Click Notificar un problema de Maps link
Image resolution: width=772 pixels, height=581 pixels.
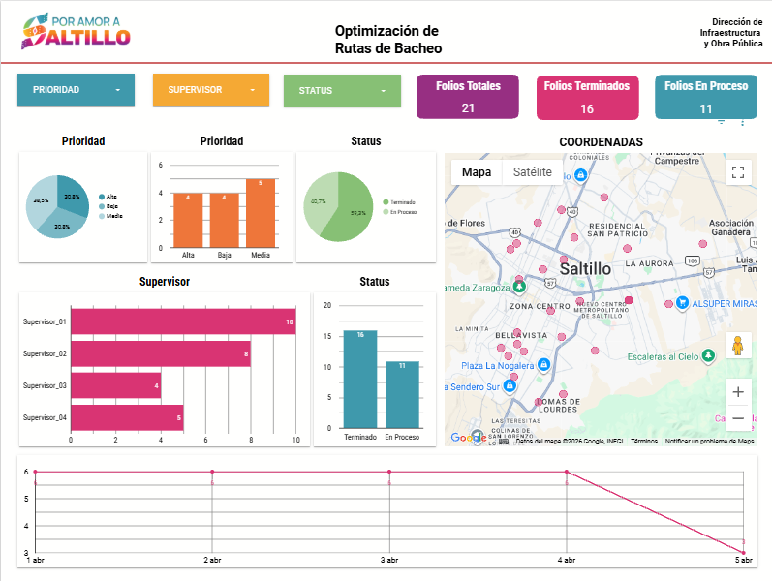[709, 442]
